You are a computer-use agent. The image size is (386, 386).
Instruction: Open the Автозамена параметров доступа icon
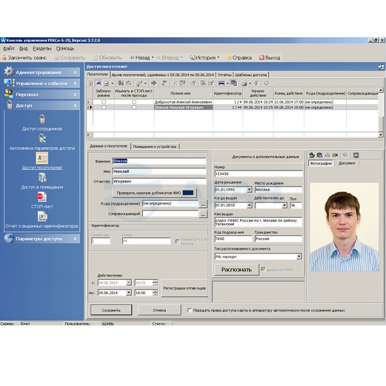click(42, 138)
